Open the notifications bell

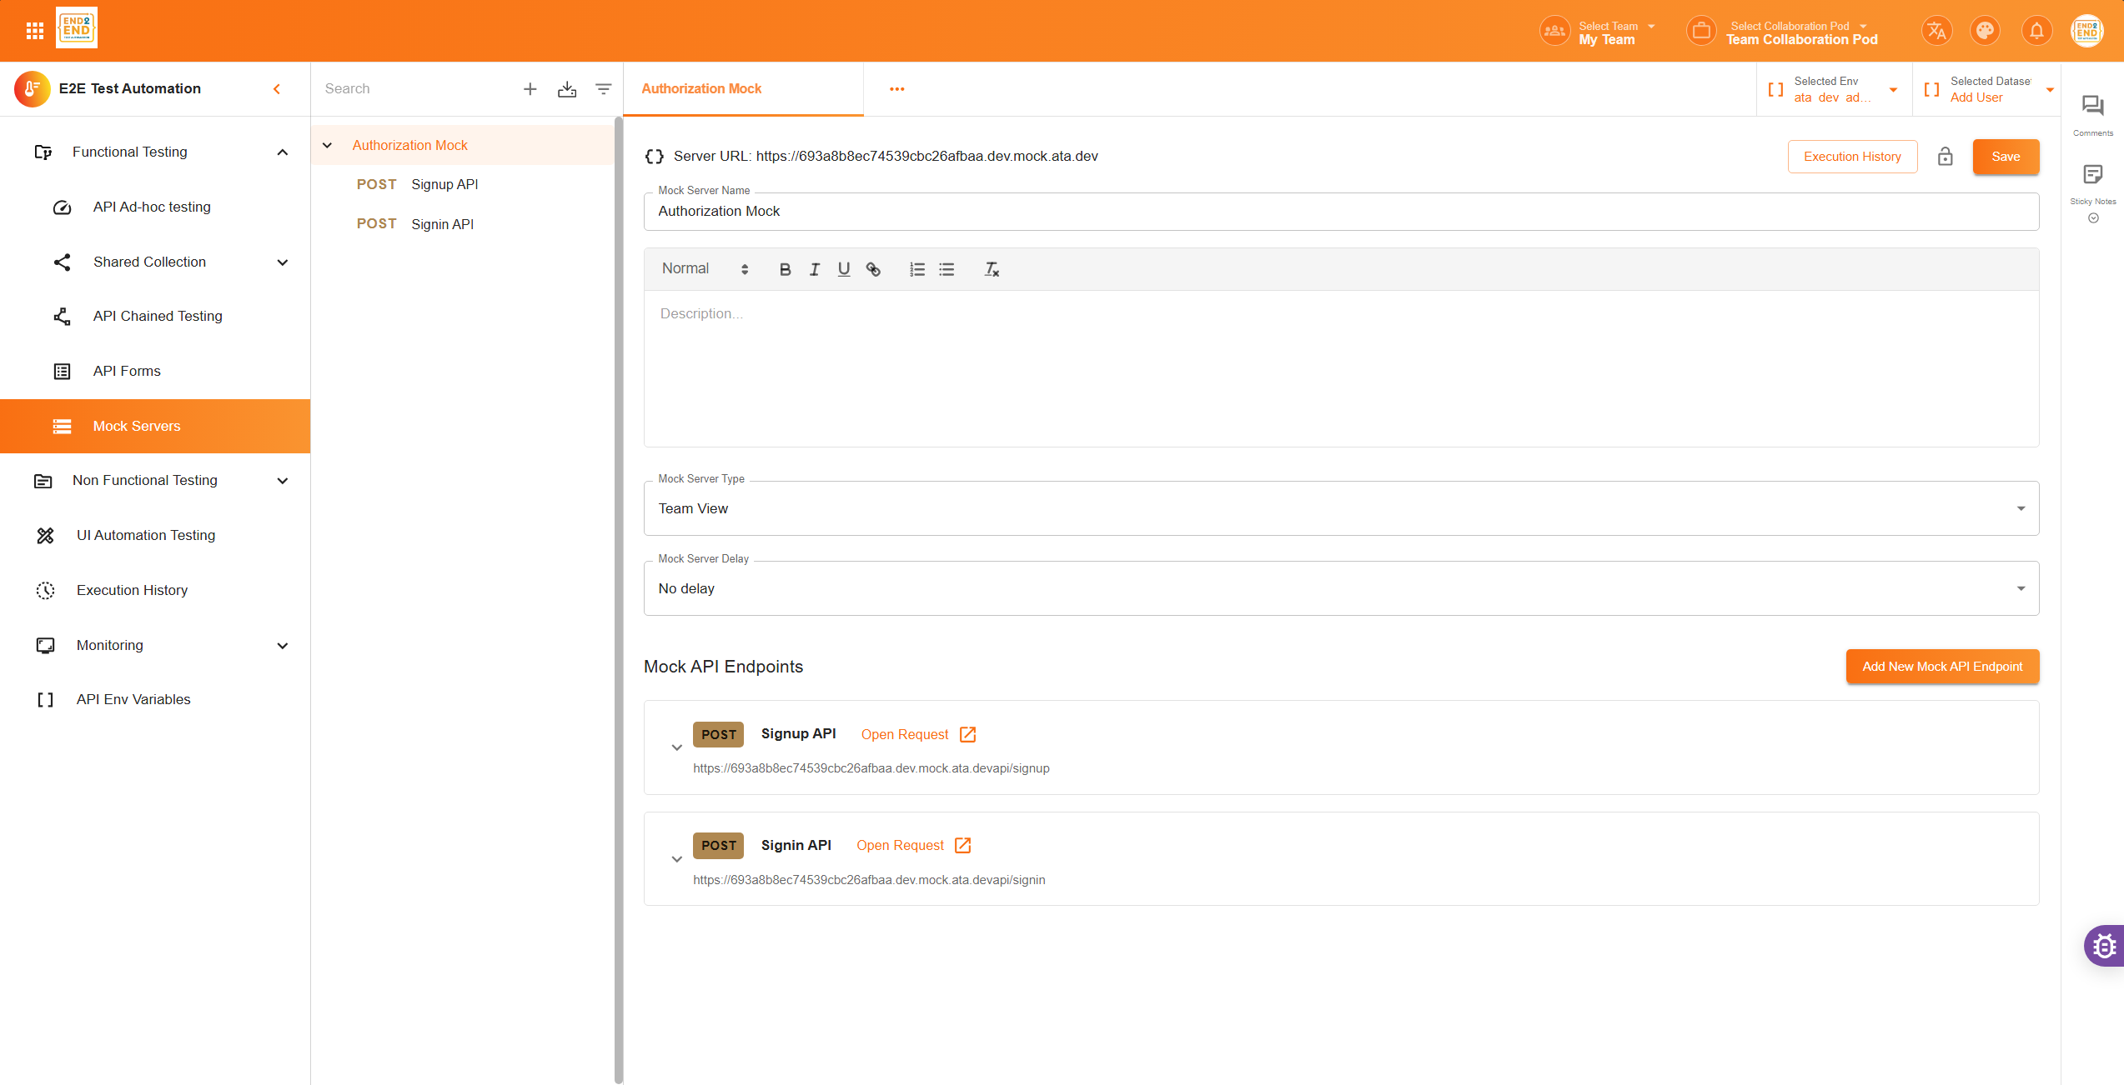click(x=2036, y=31)
